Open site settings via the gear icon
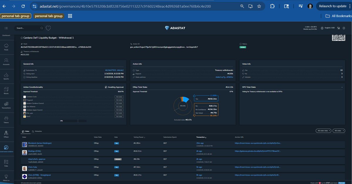 coord(344,28)
